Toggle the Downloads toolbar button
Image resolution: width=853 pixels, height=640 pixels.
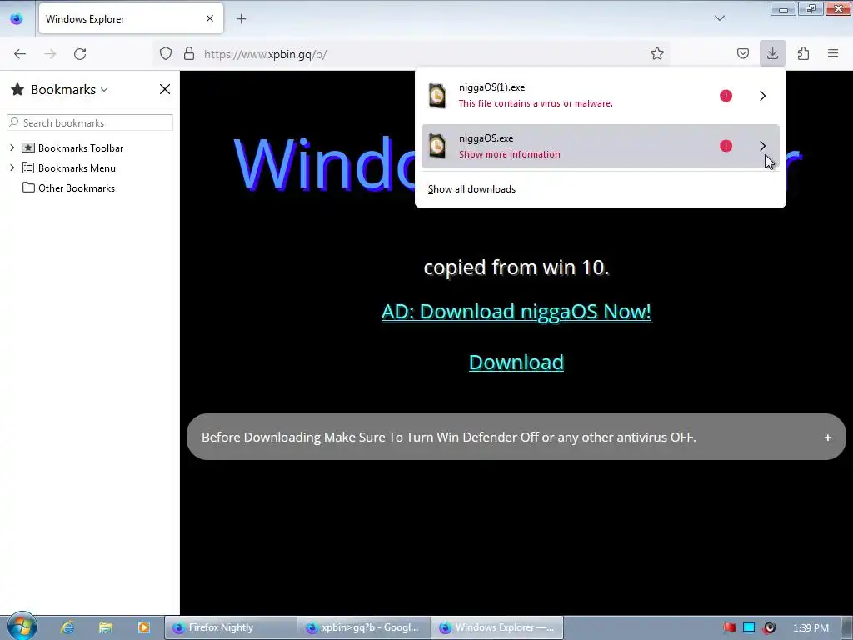pos(772,53)
